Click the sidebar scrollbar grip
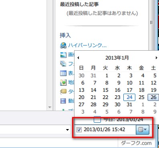The image size is (159, 148). 151,23
